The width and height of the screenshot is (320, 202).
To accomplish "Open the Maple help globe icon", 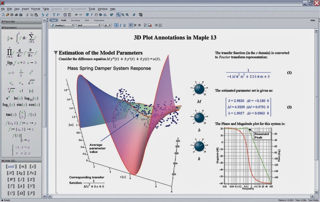I will (x=141, y=15).
